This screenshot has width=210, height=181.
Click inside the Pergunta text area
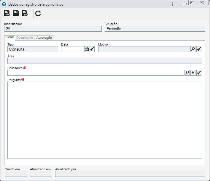(105, 120)
